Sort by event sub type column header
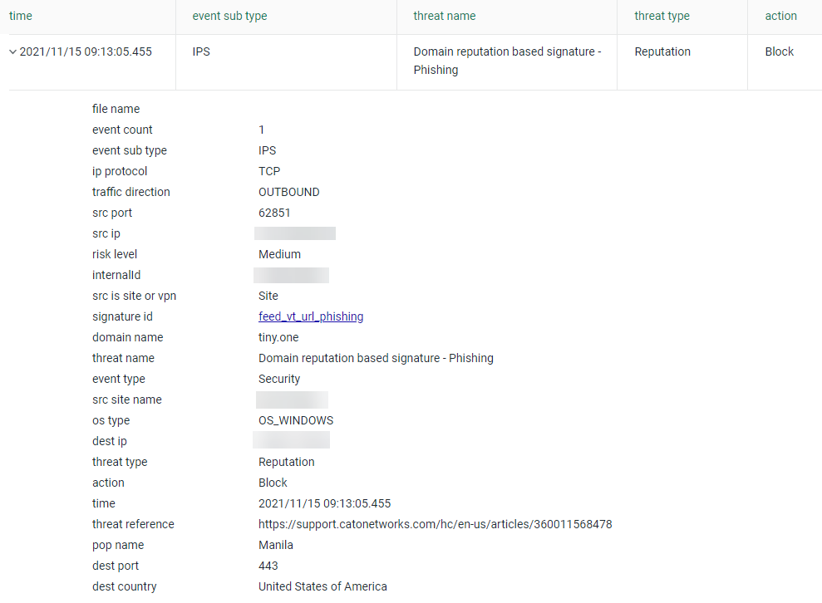 point(229,16)
